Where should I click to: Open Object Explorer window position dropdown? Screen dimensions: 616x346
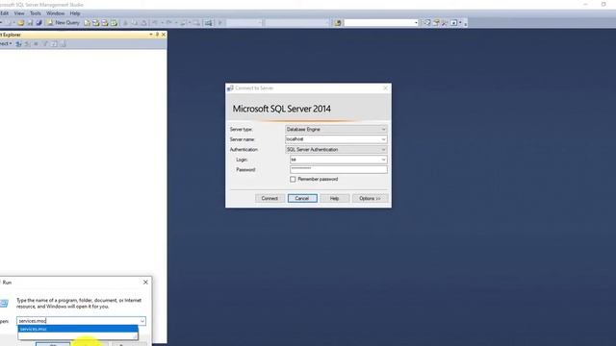tap(151, 35)
